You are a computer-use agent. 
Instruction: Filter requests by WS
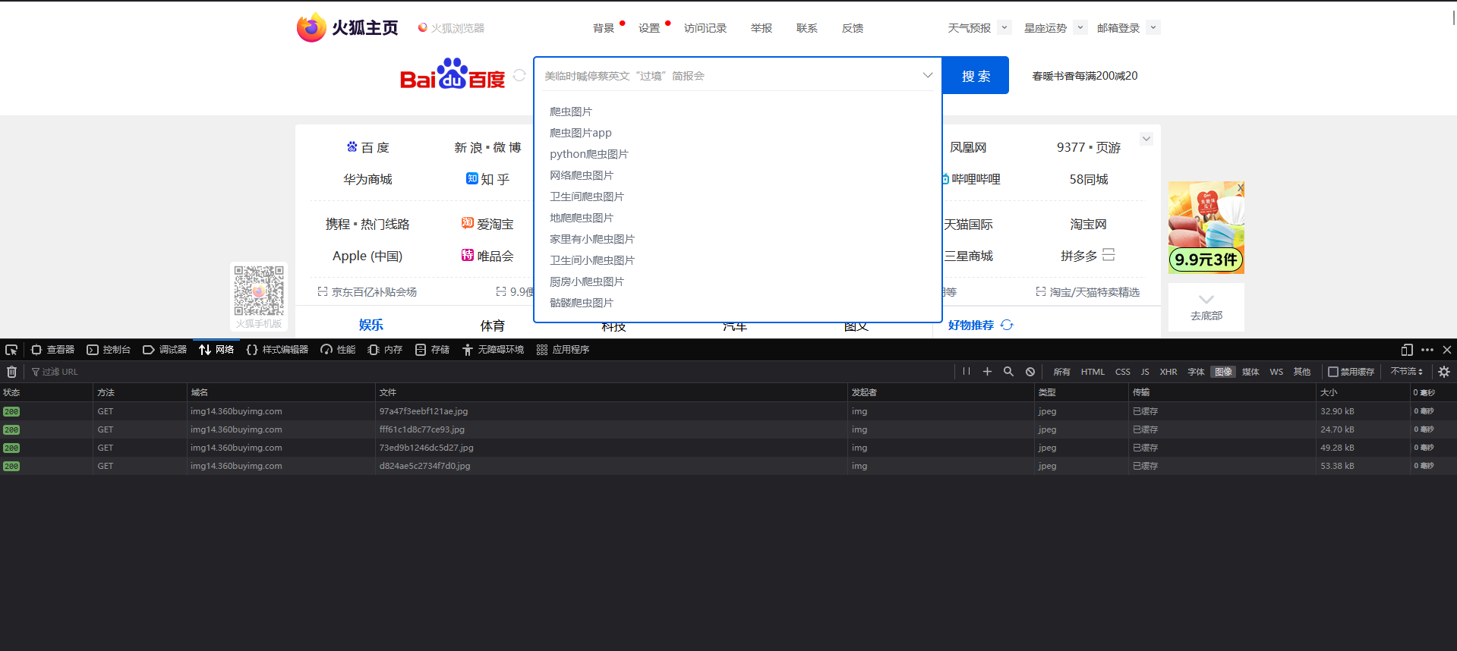[x=1276, y=372]
